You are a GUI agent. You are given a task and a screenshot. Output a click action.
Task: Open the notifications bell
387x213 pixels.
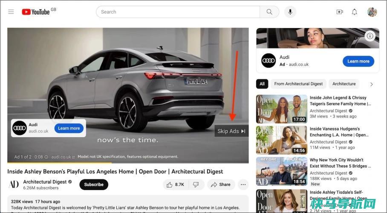click(x=355, y=12)
